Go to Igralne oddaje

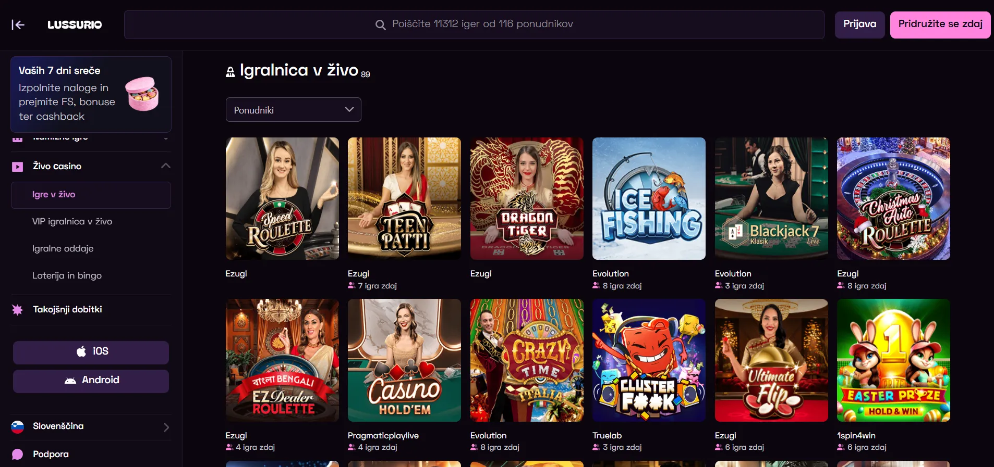coord(63,249)
